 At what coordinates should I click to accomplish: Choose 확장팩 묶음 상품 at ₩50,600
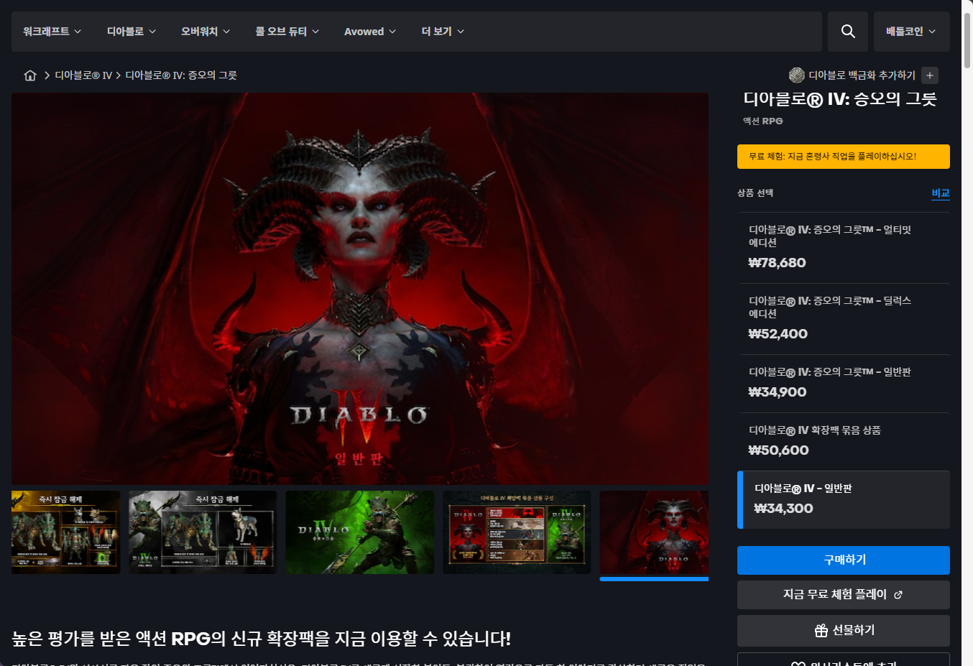[844, 441]
